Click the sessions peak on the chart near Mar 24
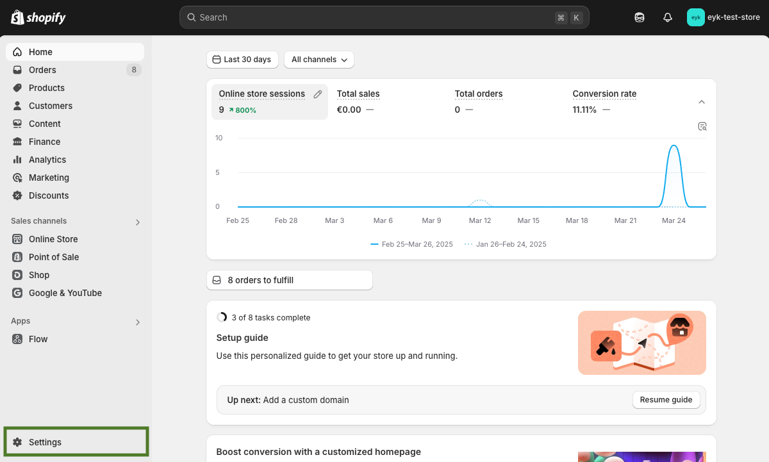Screen dimensions: 769x462 674,145
